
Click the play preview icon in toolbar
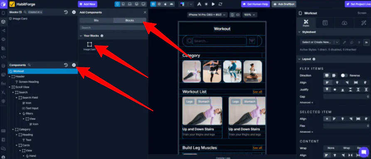(213, 4)
